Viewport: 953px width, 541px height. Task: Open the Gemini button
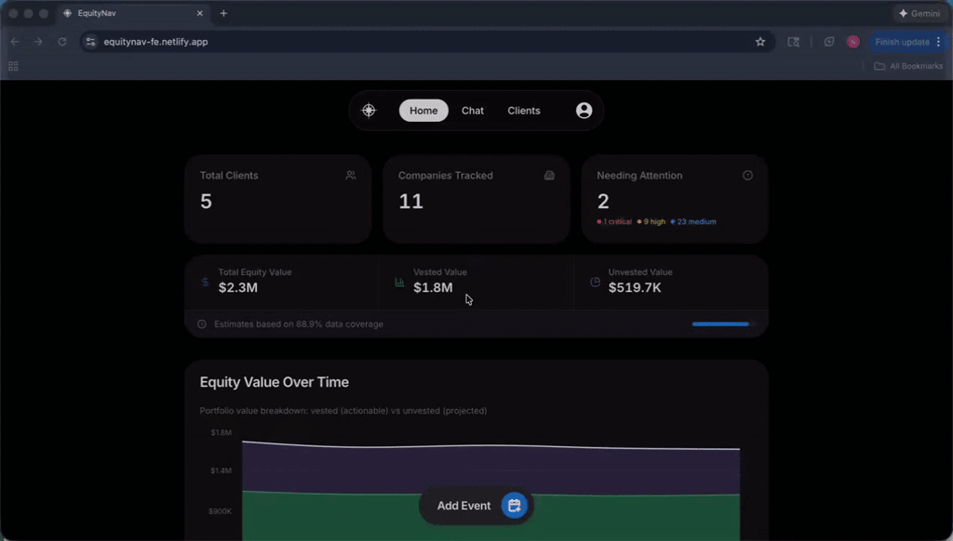point(920,13)
